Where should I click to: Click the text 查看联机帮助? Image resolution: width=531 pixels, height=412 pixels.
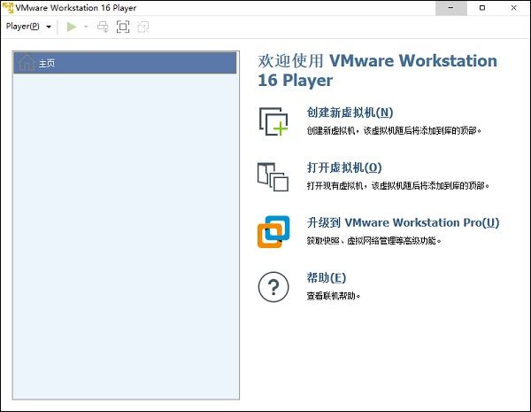click(x=334, y=296)
